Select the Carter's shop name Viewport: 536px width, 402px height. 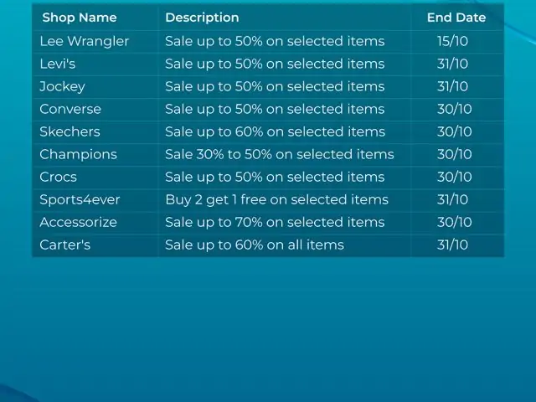(x=64, y=245)
